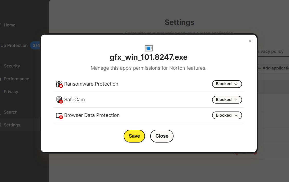The width and height of the screenshot is (289, 182).
Task: Go to Home in the sidebar
Action: (10, 25)
